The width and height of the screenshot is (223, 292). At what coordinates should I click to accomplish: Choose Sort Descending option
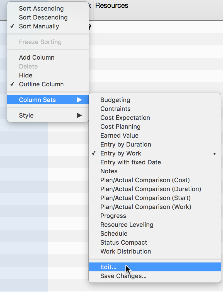click(x=48, y=18)
